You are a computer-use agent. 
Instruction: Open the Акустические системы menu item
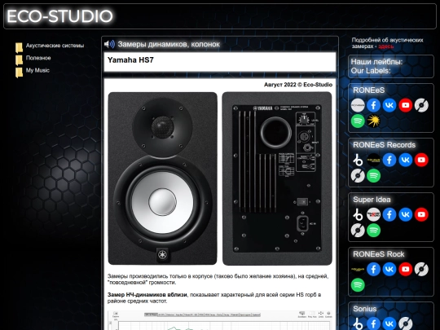point(55,46)
